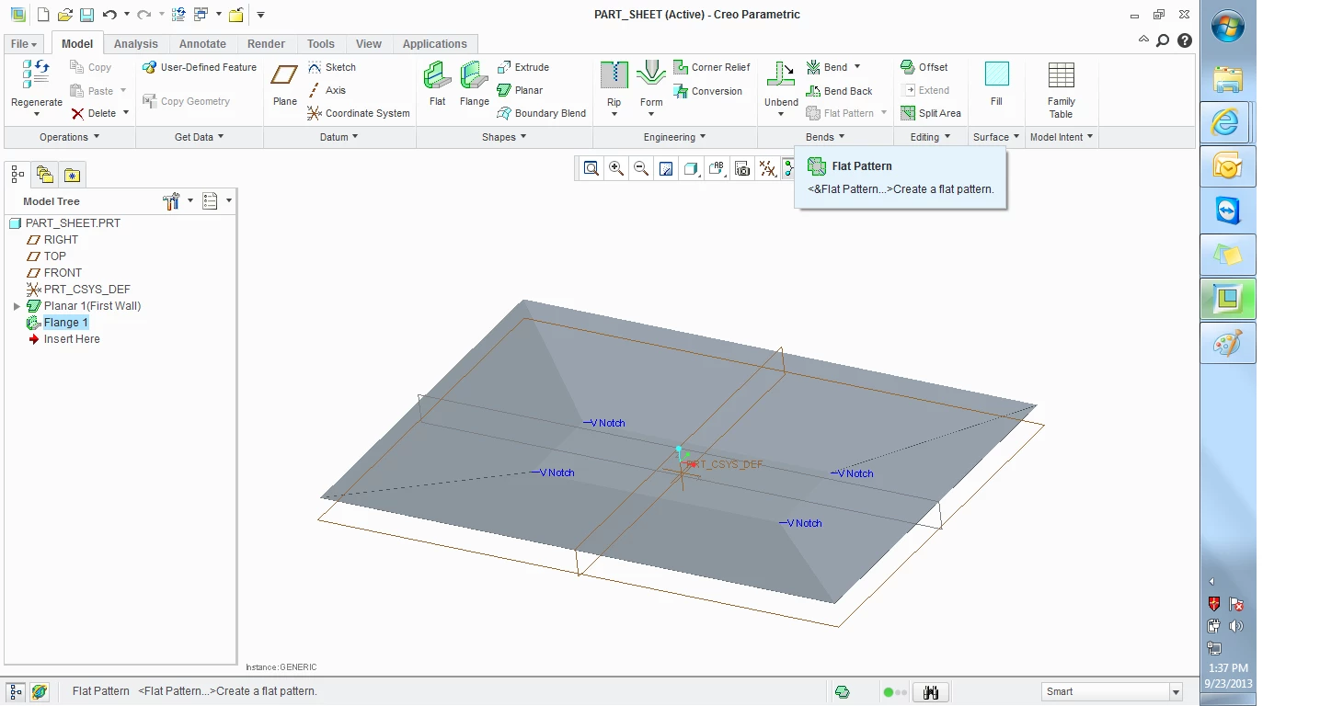Choose the Boundary Blend tool
This screenshot has width=1343, height=706.
pyautogui.click(x=542, y=113)
